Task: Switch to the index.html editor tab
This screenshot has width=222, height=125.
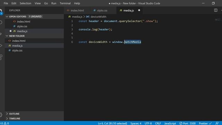Action: [77, 10]
